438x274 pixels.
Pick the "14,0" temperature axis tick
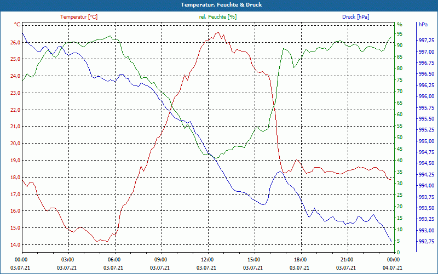[15, 244]
